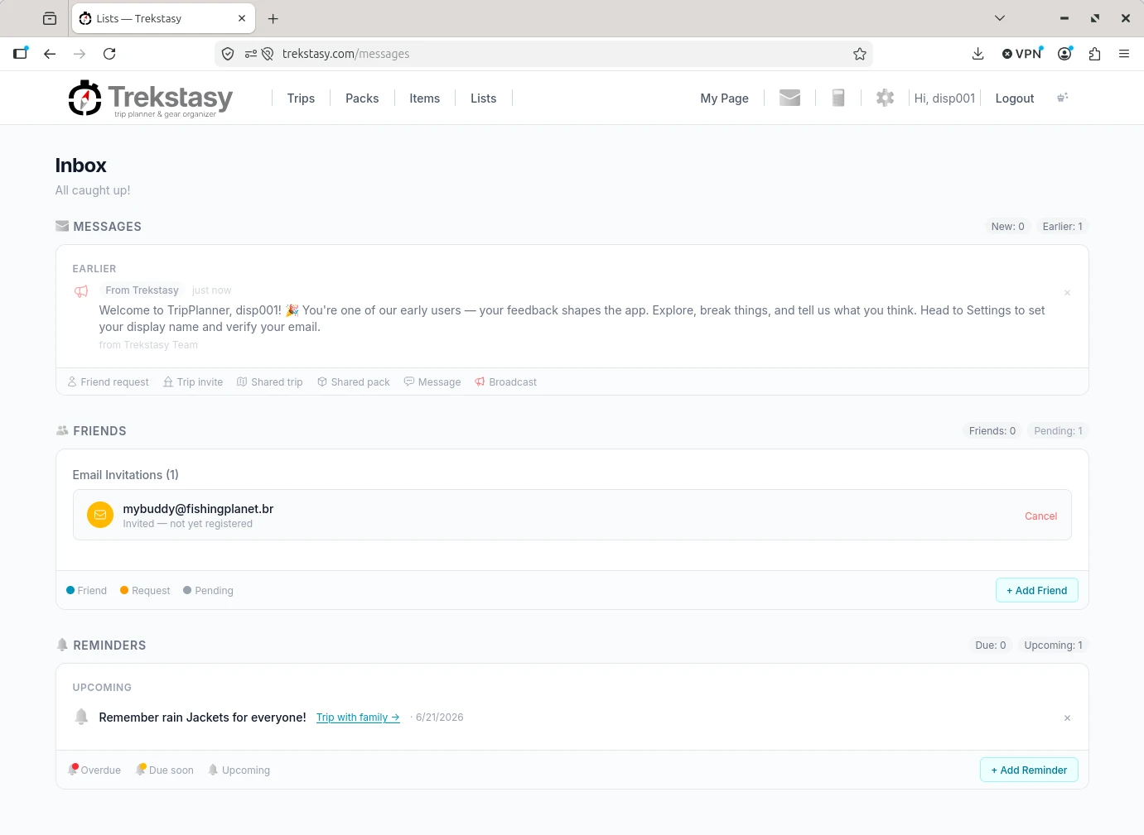The width and height of the screenshot is (1144, 835).
Task: Click the Upcoming: 1 reminders badge
Action: tap(1053, 645)
